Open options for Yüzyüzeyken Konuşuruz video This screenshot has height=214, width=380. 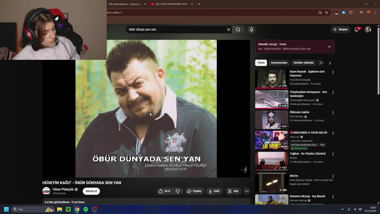coord(333,92)
